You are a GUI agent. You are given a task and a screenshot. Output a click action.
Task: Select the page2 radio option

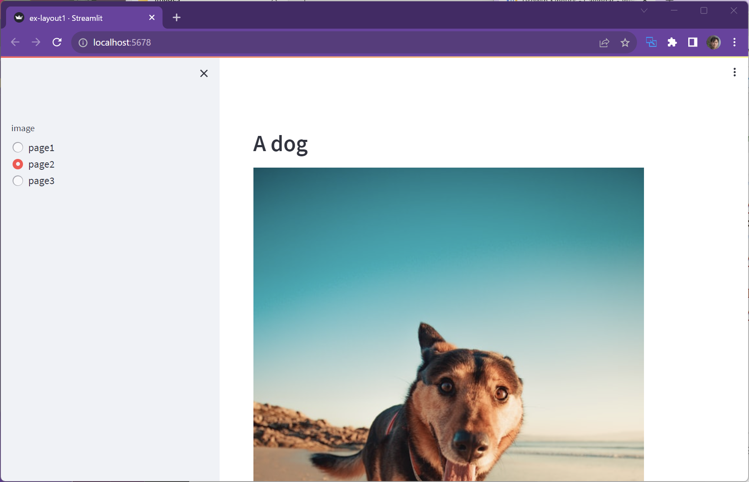coord(18,164)
